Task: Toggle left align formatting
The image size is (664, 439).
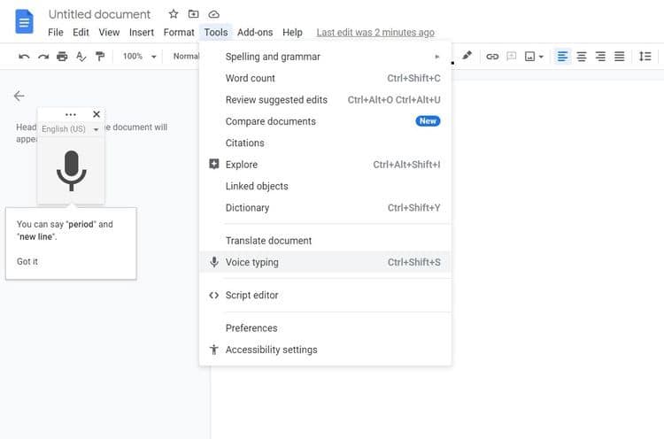Action: click(x=562, y=57)
